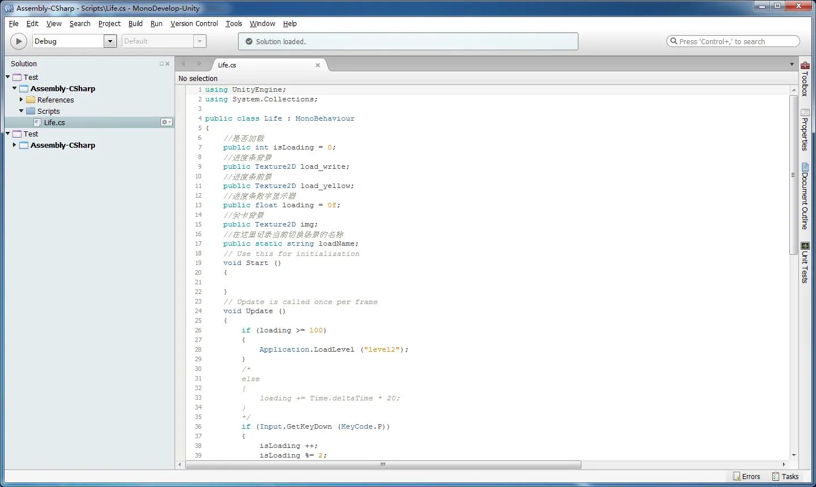Show the Document Outline panel
This screenshot has width=816, height=487.
click(x=805, y=196)
